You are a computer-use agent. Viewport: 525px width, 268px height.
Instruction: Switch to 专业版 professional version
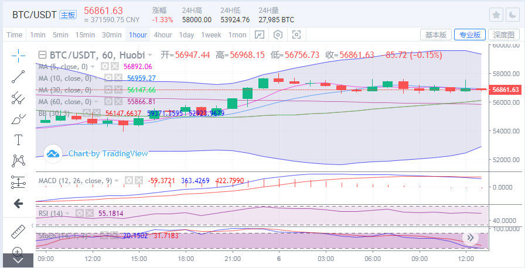470,35
